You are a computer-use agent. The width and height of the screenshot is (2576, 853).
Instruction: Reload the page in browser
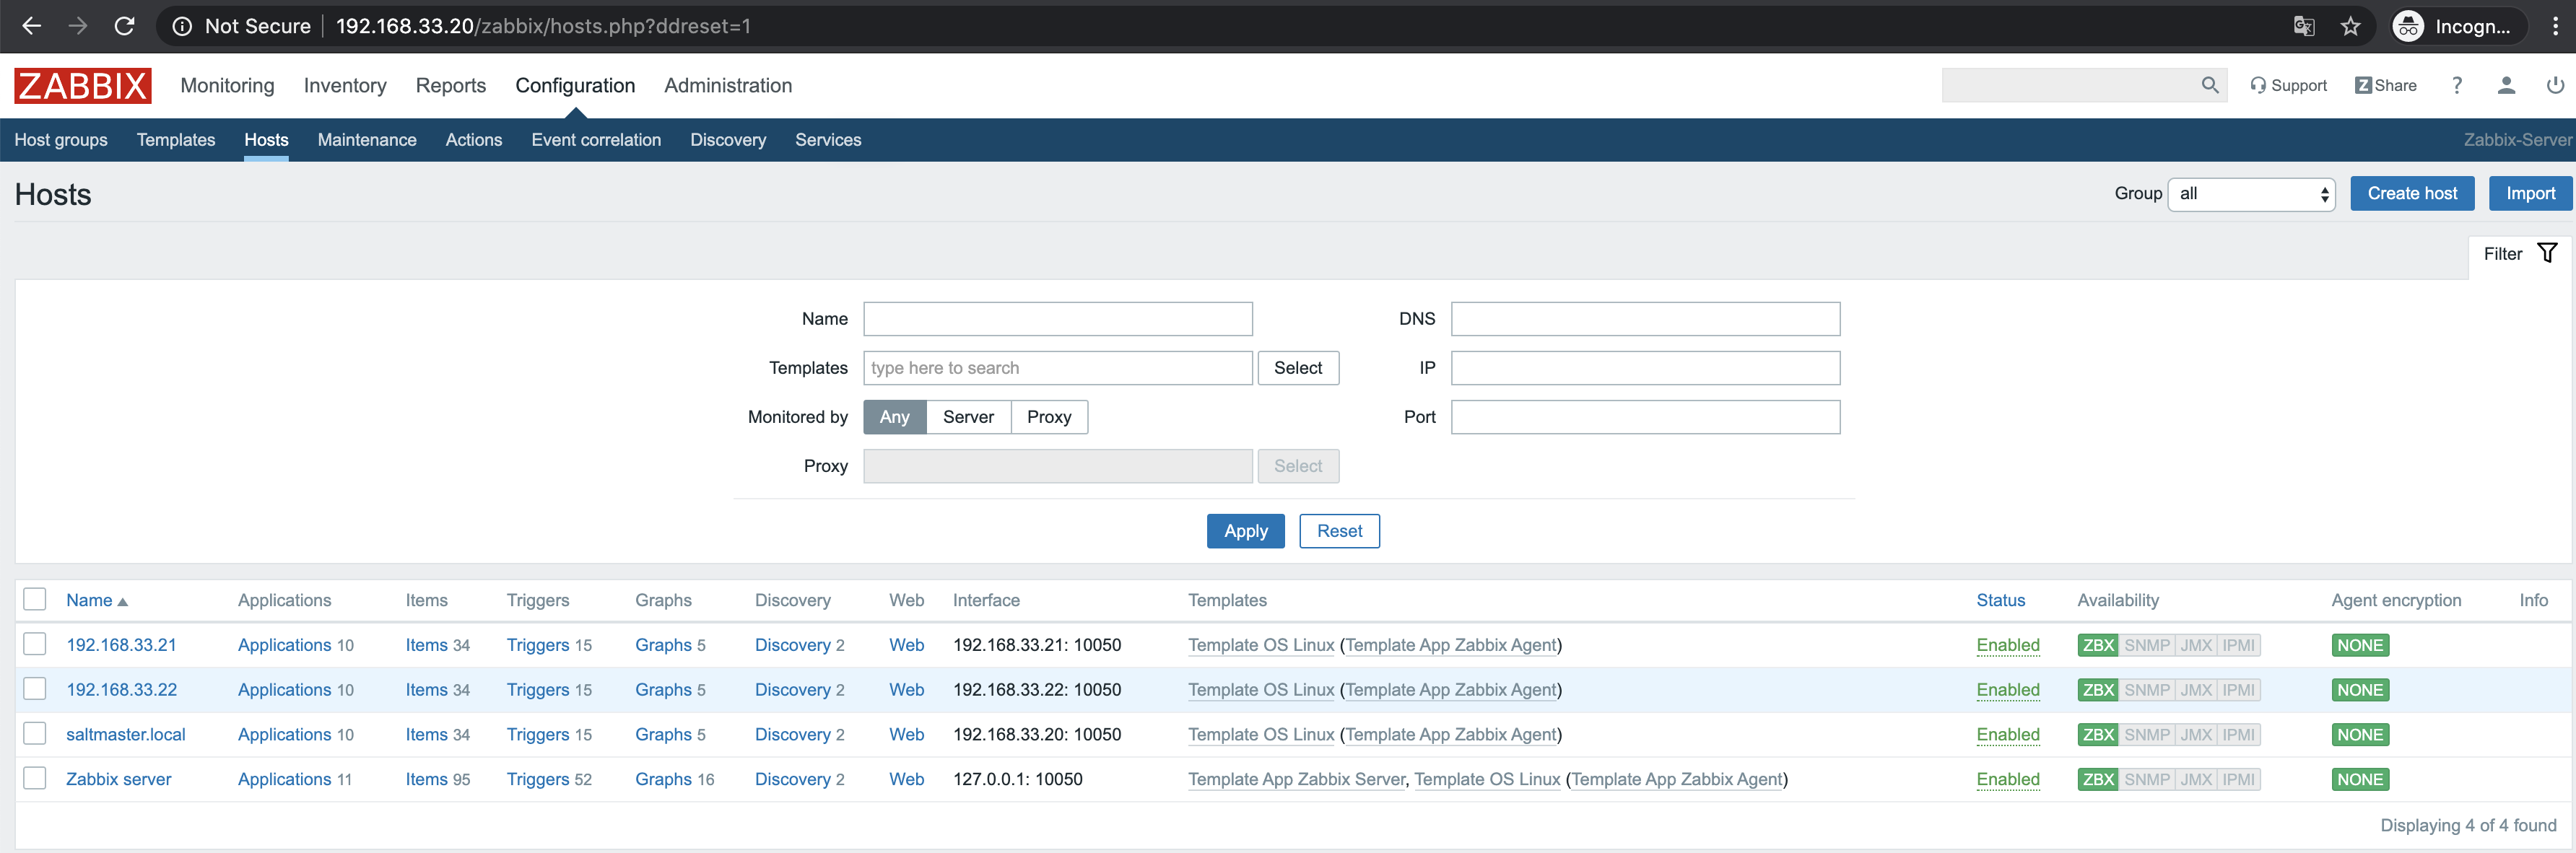coord(124,26)
